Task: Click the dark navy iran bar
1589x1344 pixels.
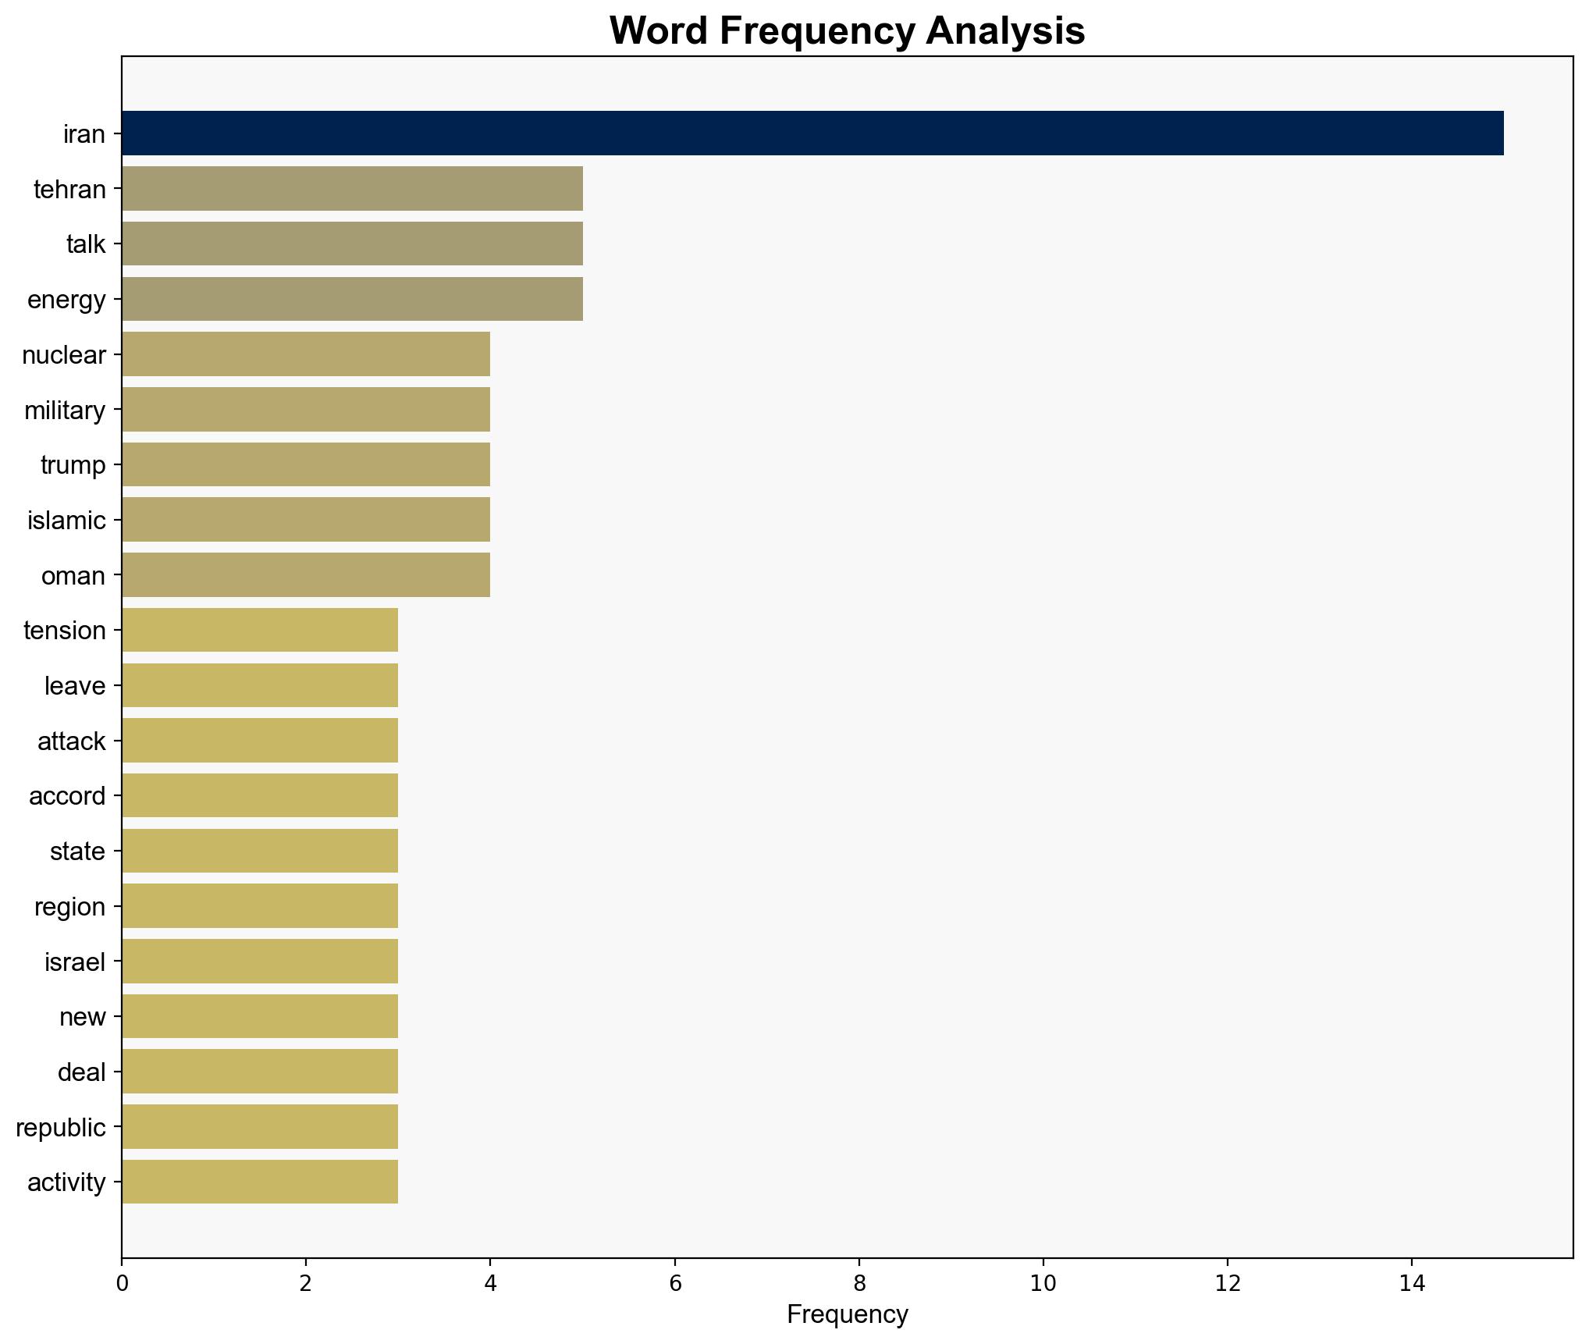Action: point(812,133)
